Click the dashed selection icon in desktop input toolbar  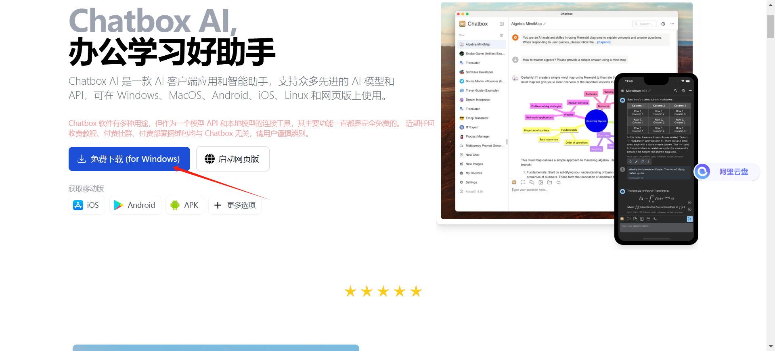[523, 183]
